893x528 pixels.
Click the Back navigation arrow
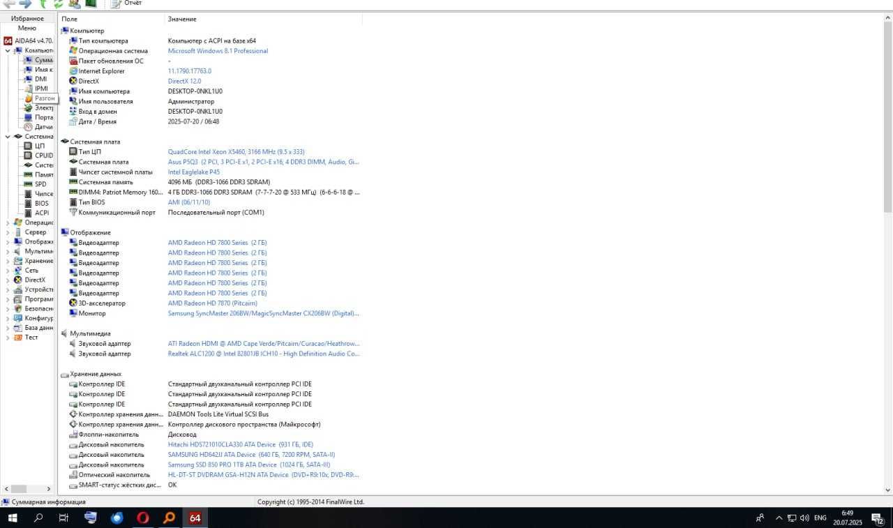9,3
